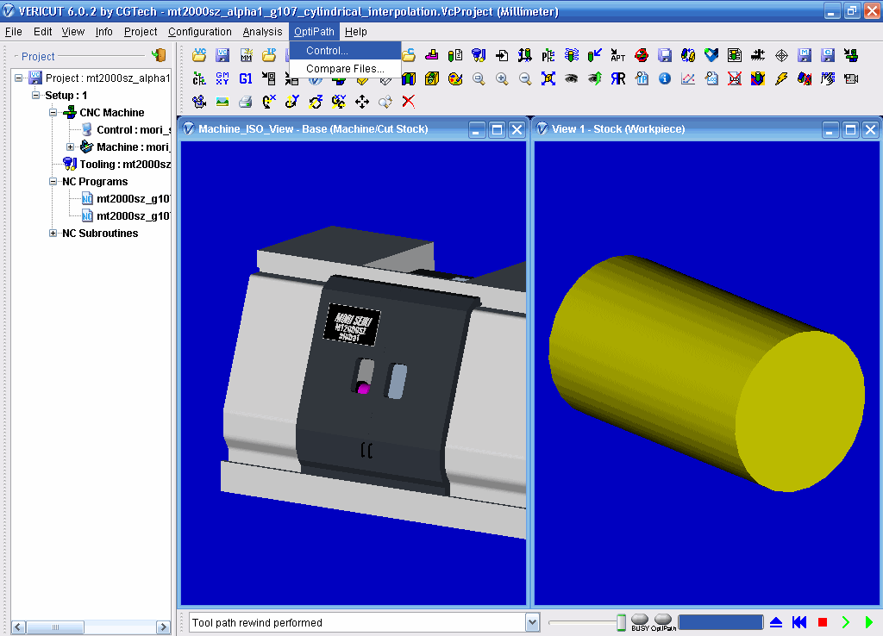Click the Rewind NC program button
The width and height of the screenshot is (883, 636).
point(799,622)
